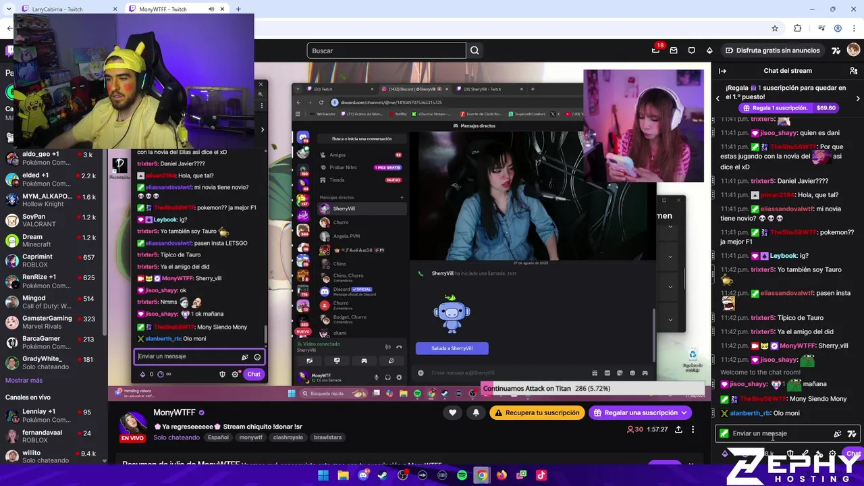Click the Chrome tab search dropdown arrow
Image resolution: width=864 pixels, height=486 pixels.
click(9, 9)
